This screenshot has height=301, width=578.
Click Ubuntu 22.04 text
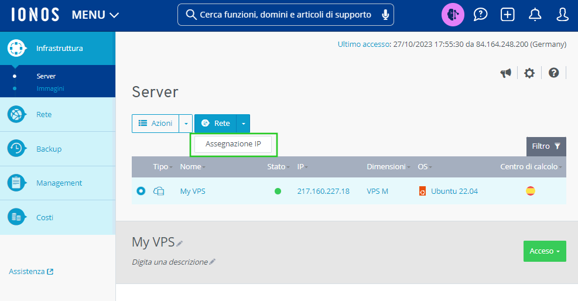(454, 191)
